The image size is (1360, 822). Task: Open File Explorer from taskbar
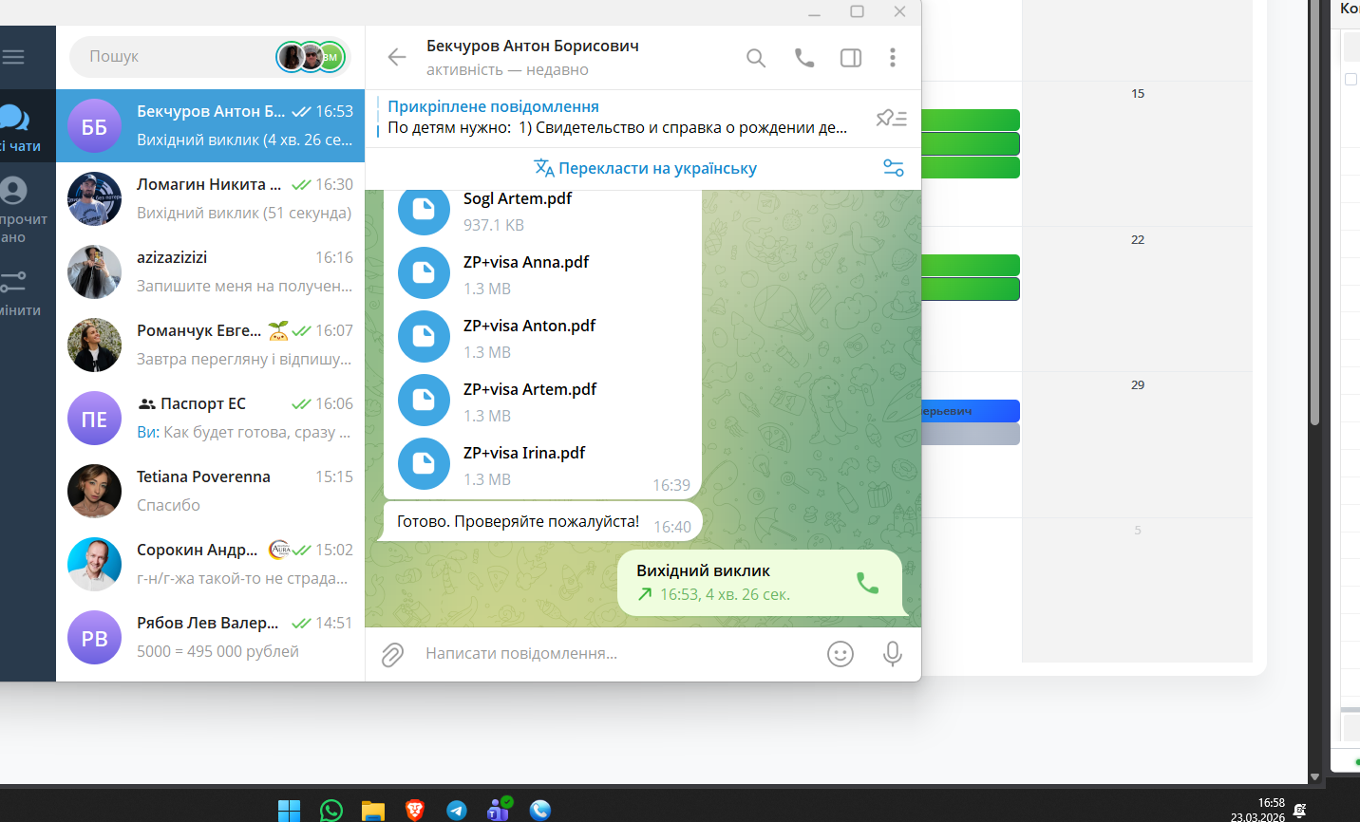(373, 810)
